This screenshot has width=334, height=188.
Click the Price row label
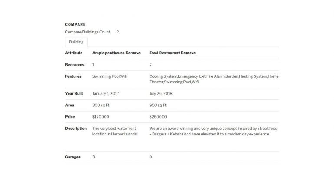tap(70, 117)
